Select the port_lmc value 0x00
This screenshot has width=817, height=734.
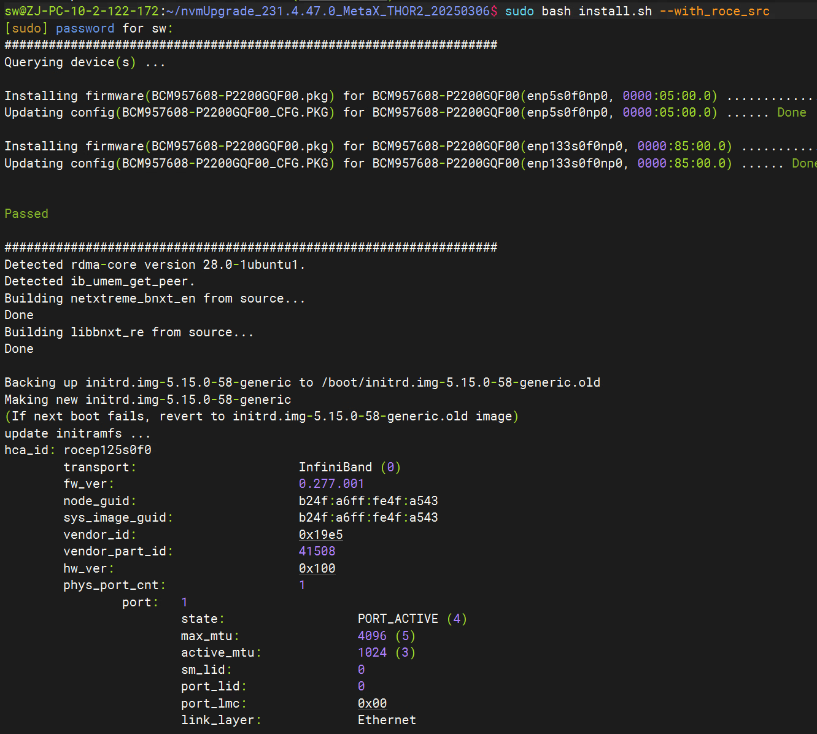[373, 703]
